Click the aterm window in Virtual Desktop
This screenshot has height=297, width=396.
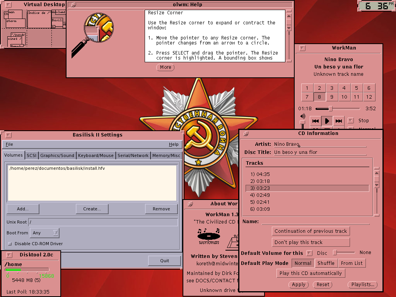tap(15, 23)
